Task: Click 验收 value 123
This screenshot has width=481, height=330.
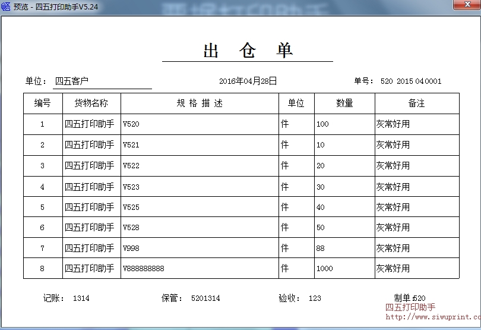Action: [x=315, y=298]
